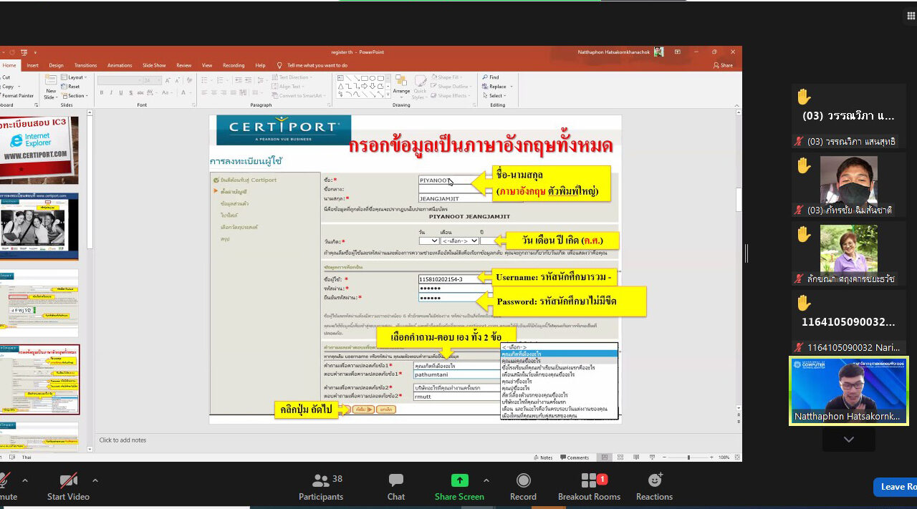Image resolution: width=917 pixels, height=509 pixels.
Task: Click the green Share Screen button
Action: (x=459, y=488)
